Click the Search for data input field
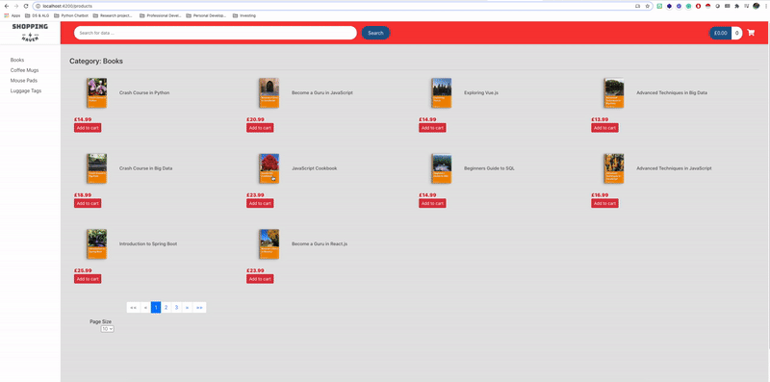This screenshot has width=770, height=382. point(215,33)
